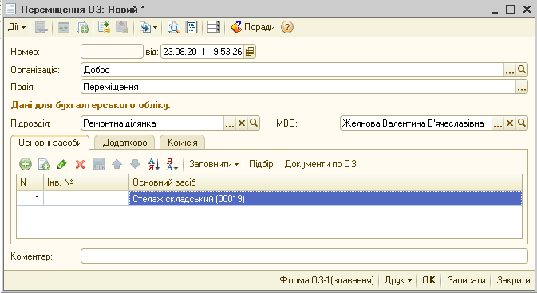
Task: Move row up with up arrow
Action: click(116, 164)
